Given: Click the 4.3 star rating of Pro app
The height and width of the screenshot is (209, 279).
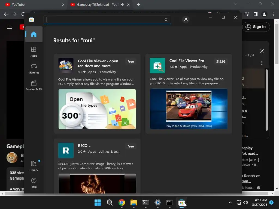Looking at the screenshot, I should [173, 67].
